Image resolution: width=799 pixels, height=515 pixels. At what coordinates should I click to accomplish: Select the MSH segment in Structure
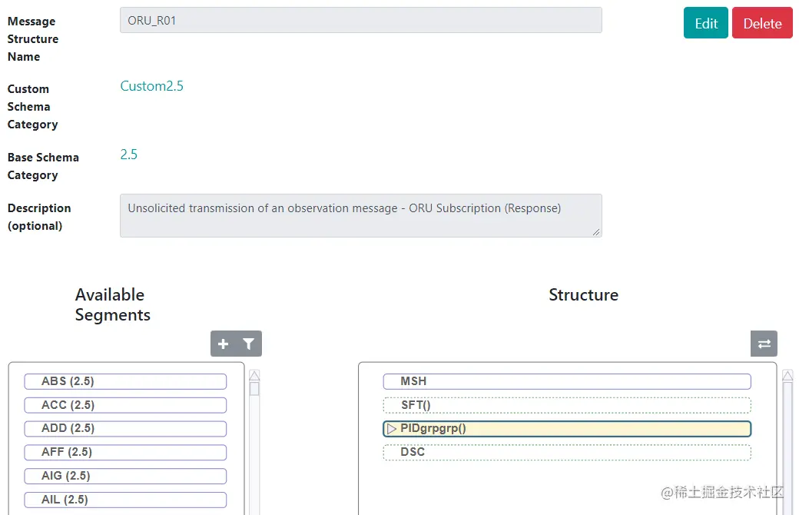(566, 381)
